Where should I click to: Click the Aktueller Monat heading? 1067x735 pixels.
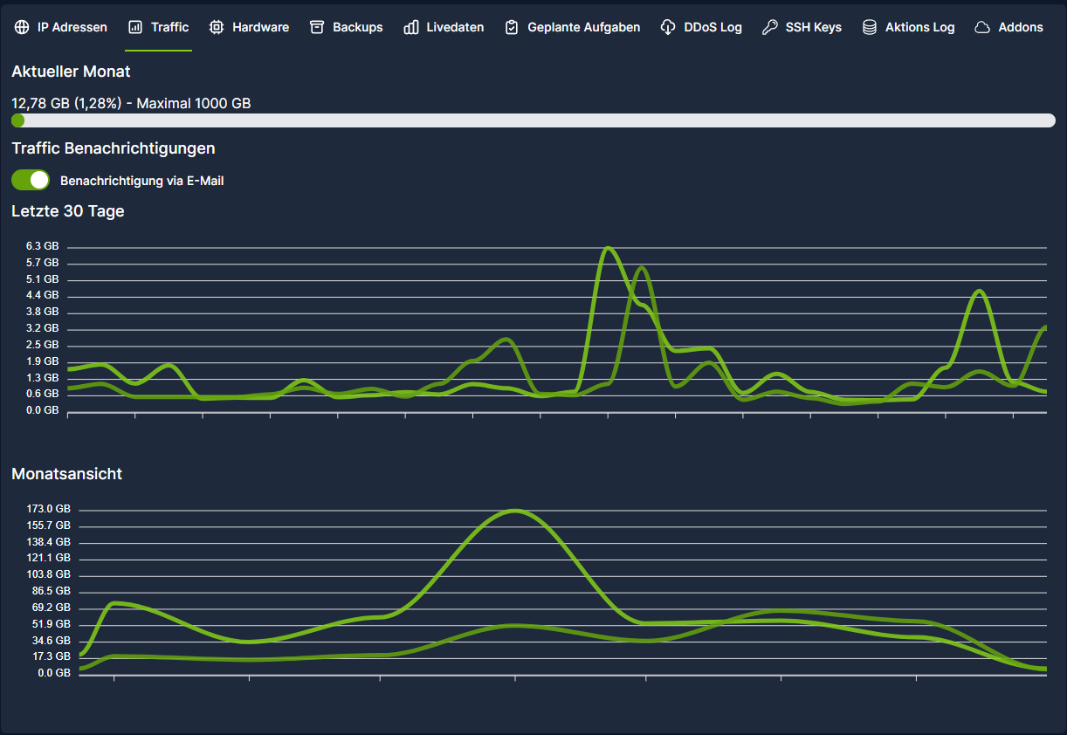tap(71, 71)
